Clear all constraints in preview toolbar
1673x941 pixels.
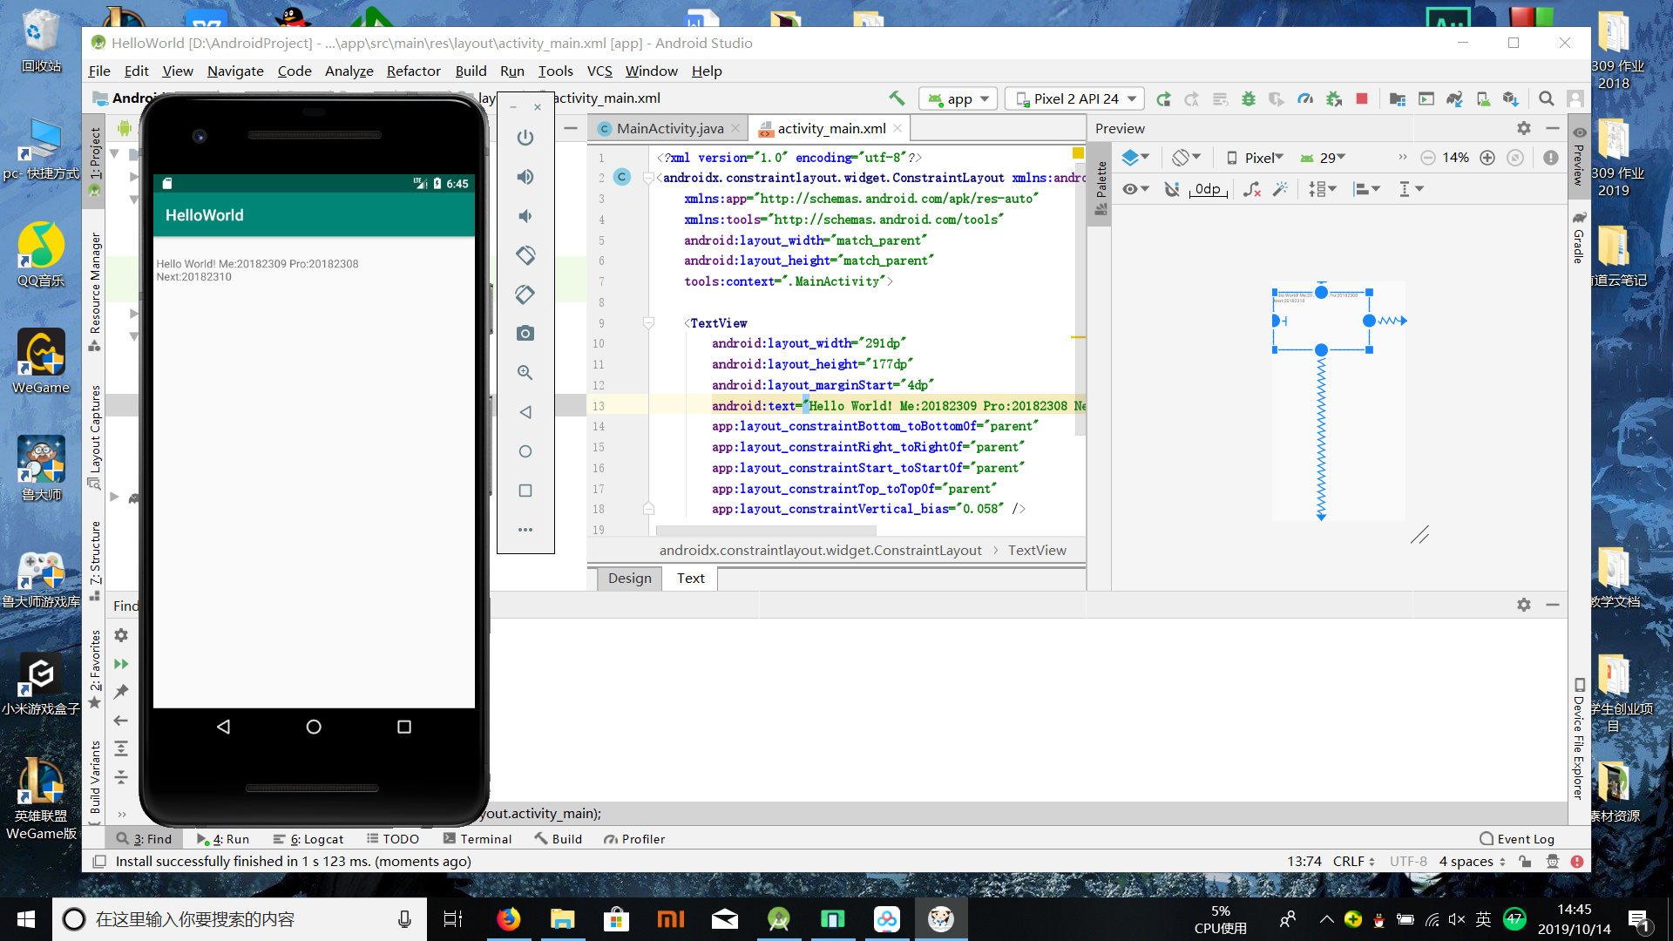[x=1252, y=189]
